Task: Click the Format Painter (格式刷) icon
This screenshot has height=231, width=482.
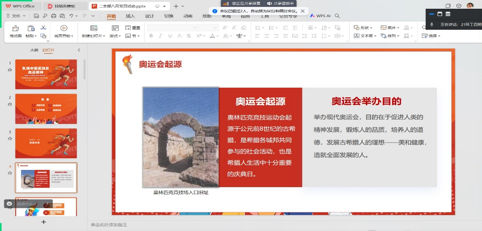Action: [x=16, y=28]
